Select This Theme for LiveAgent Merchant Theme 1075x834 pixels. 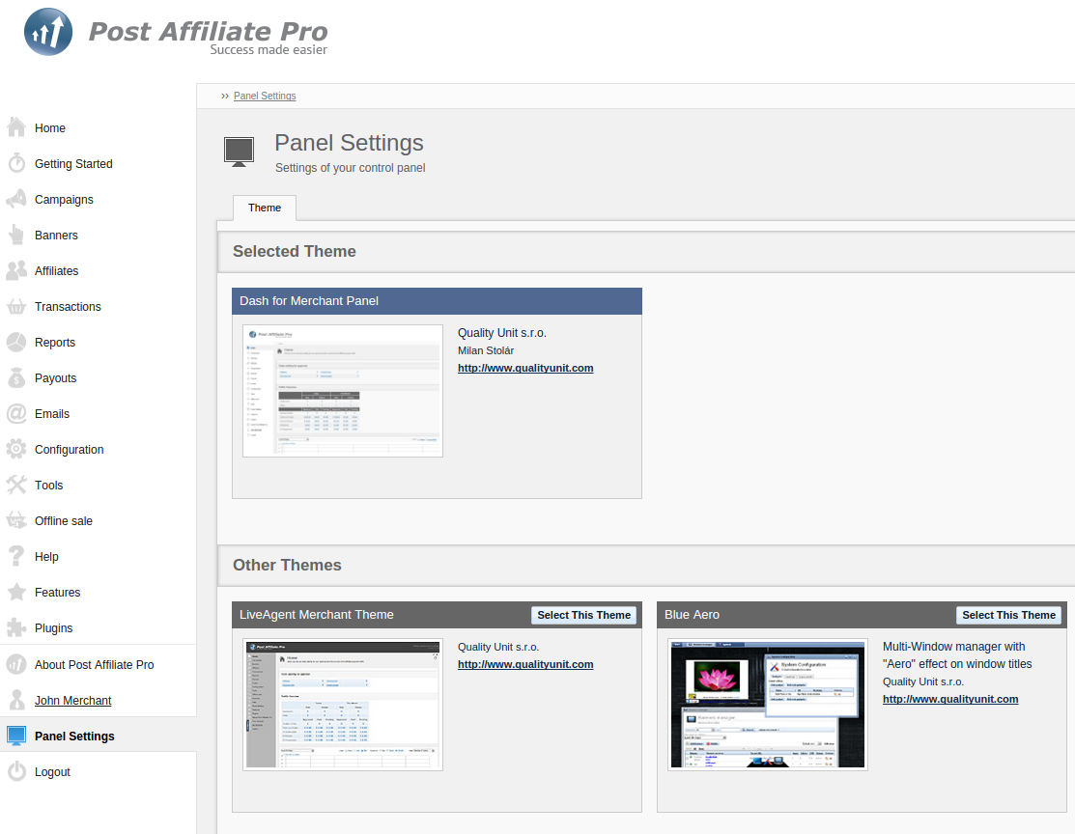[583, 615]
